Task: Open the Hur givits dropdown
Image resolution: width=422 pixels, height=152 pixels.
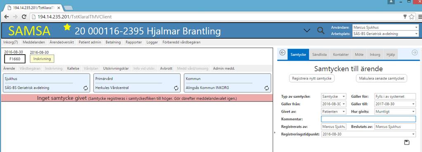Action: [413, 111]
